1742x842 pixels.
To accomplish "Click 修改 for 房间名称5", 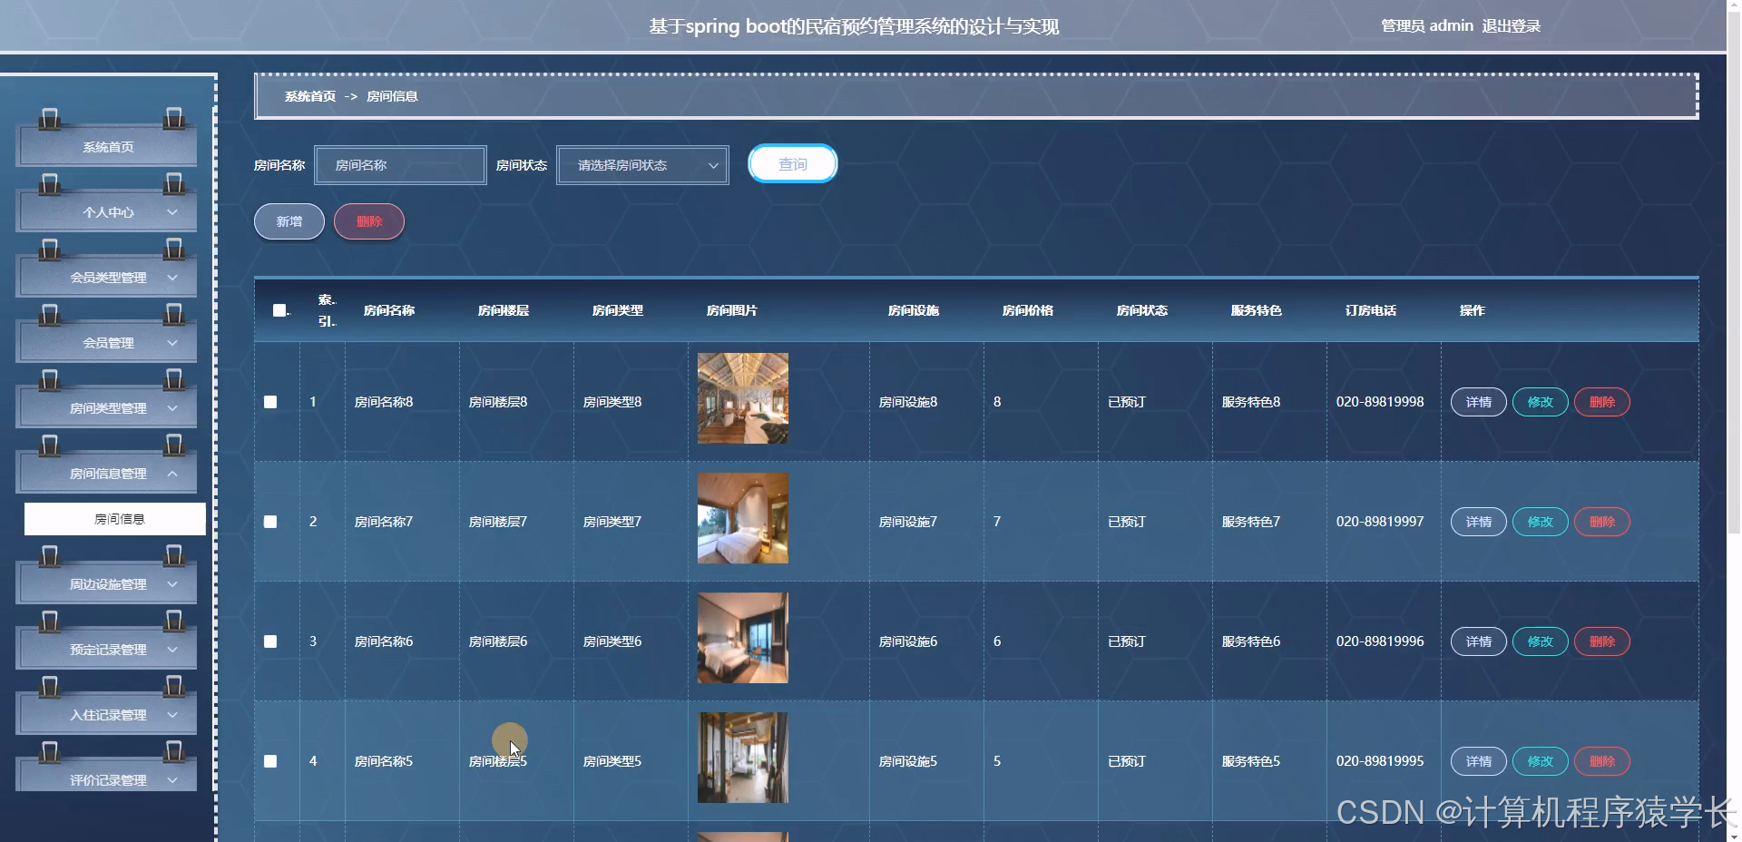I will pyautogui.click(x=1541, y=761).
